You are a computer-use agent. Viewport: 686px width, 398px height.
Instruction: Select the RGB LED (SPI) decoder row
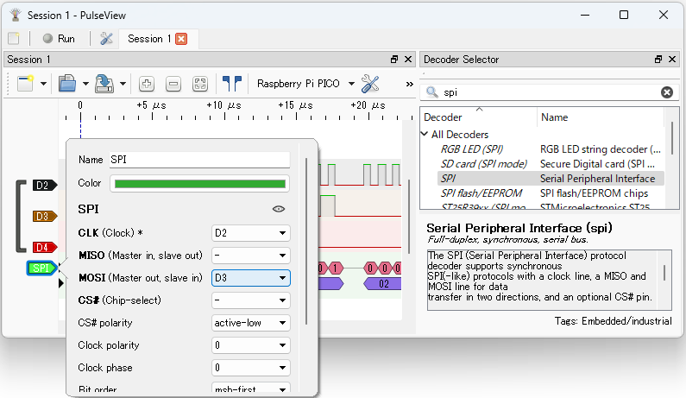[551, 148]
